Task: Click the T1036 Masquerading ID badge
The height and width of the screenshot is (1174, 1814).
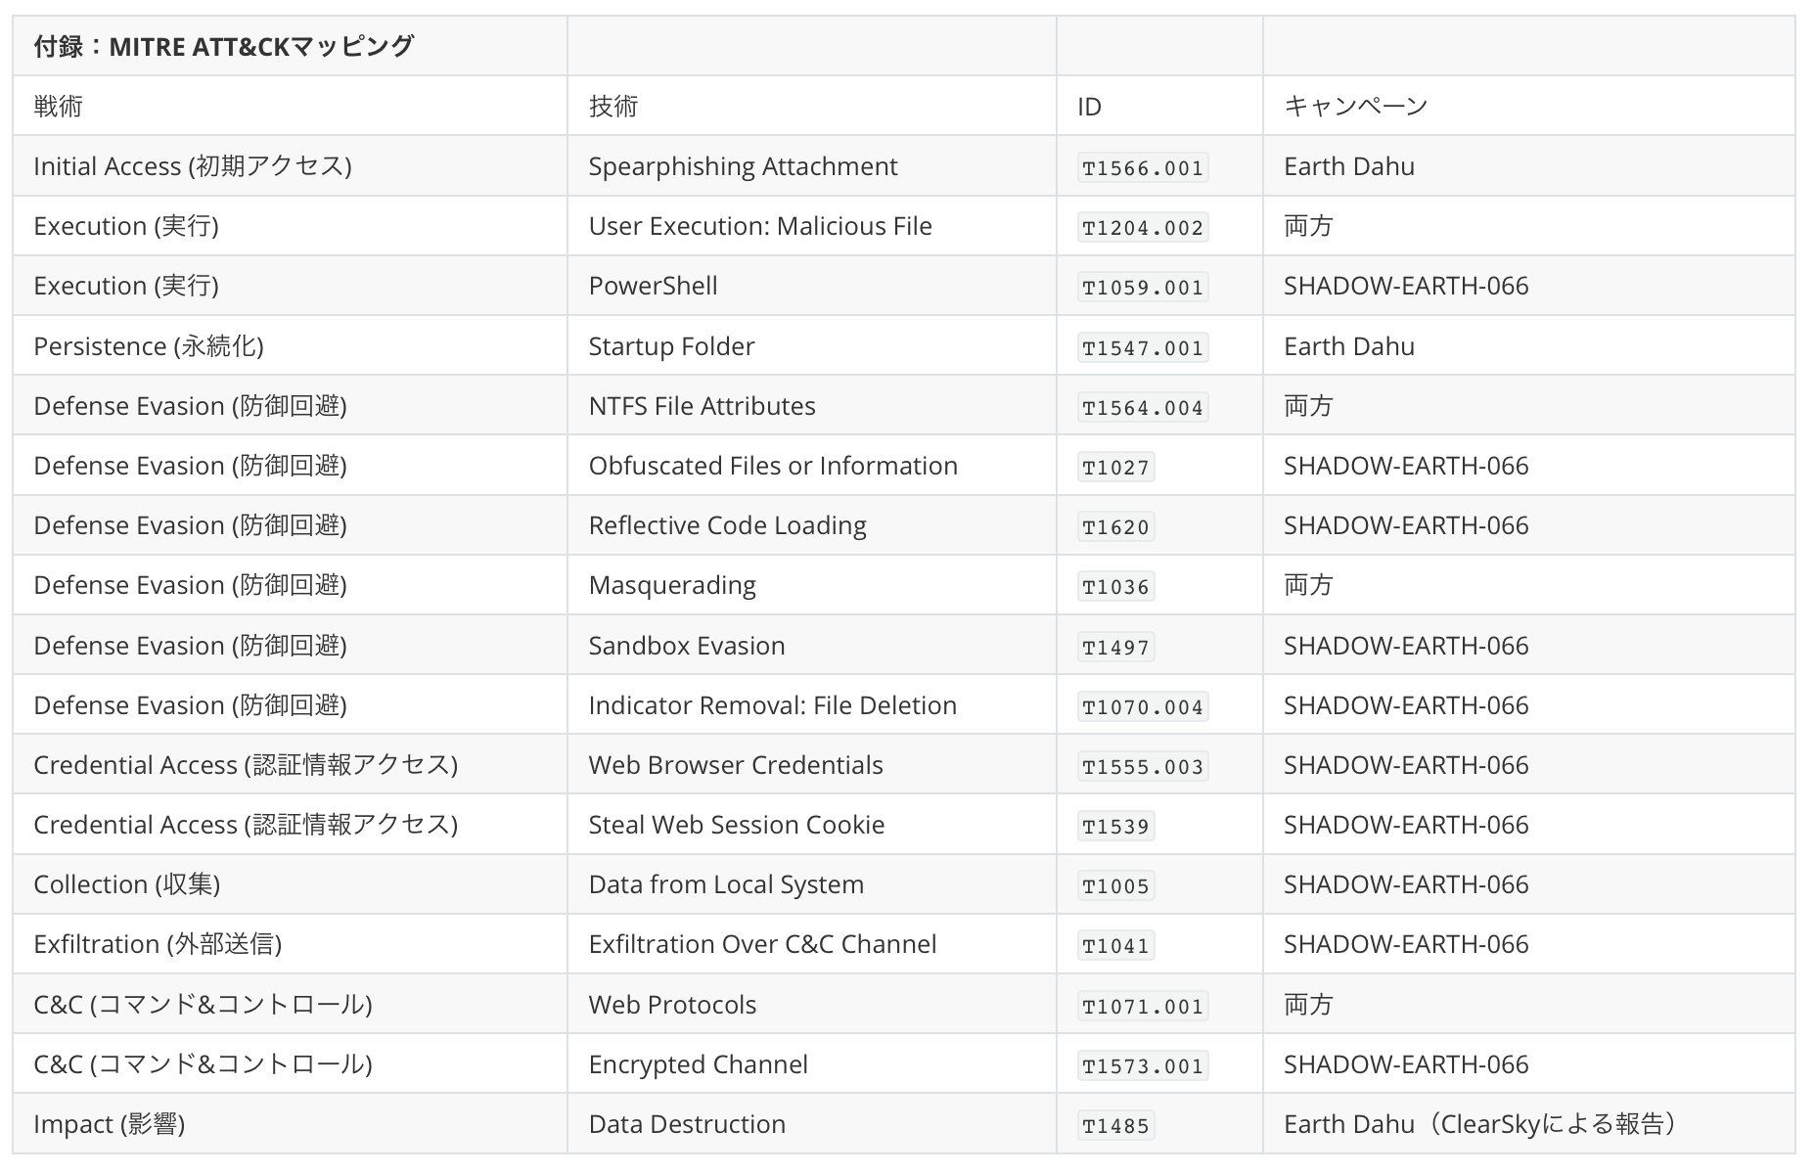Action: pyautogui.click(x=1115, y=586)
